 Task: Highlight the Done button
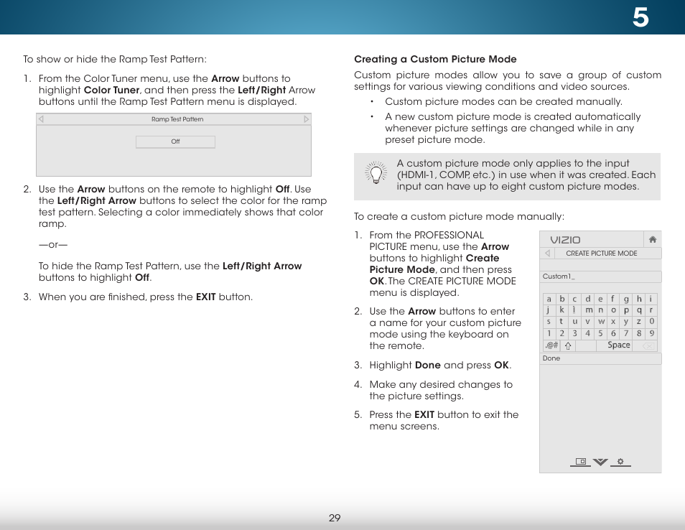pyautogui.click(x=551, y=358)
